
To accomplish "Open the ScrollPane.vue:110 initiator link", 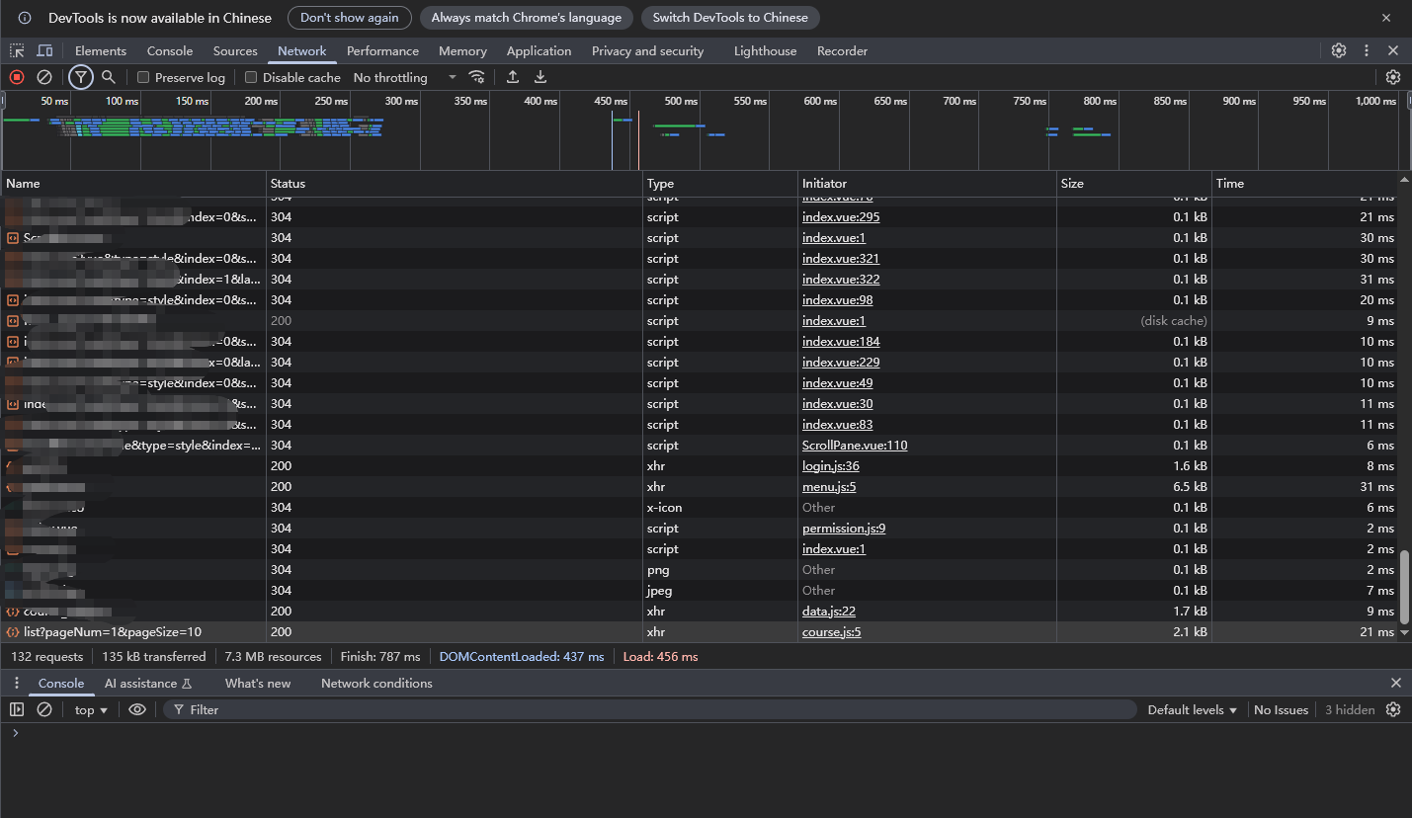I will (x=855, y=446).
